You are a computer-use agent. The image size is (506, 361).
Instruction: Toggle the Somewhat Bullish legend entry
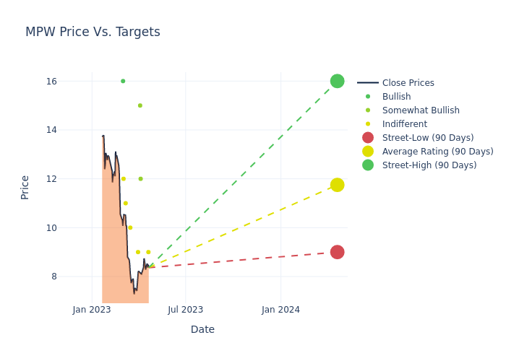click(x=421, y=110)
